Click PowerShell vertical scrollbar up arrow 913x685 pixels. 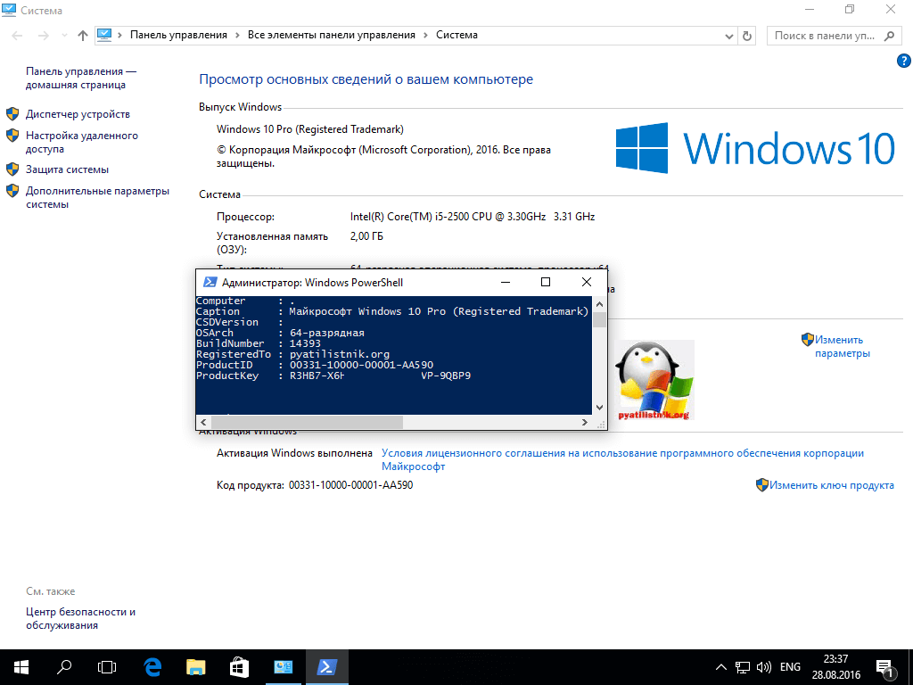click(599, 304)
